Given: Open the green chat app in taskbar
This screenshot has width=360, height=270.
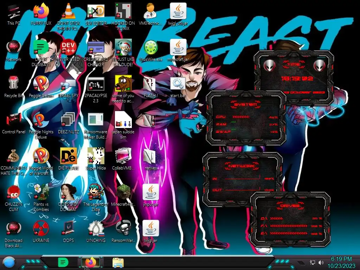Looking at the screenshot, I should click(63, 262).
